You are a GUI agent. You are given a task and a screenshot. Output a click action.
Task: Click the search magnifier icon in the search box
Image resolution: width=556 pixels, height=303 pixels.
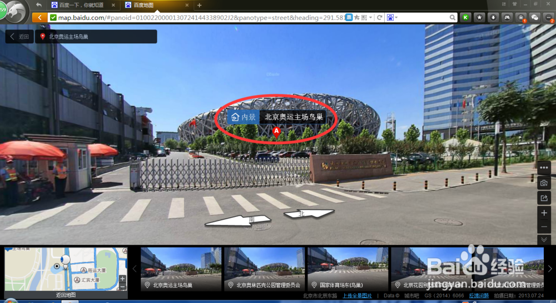tap(452, 17)
